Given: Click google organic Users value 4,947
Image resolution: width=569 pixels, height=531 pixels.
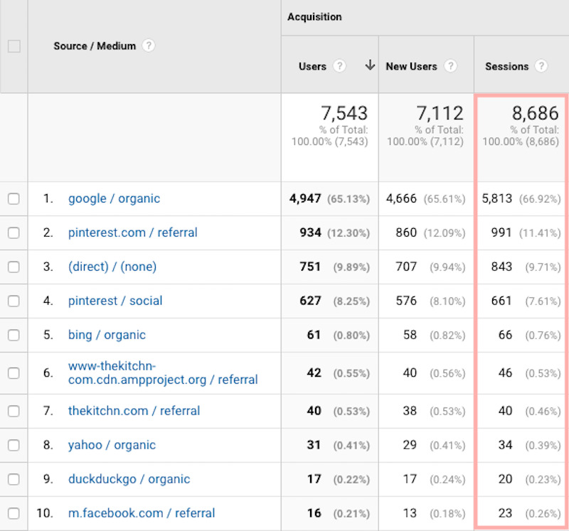Looking at the screenshot, I should 305,198.
